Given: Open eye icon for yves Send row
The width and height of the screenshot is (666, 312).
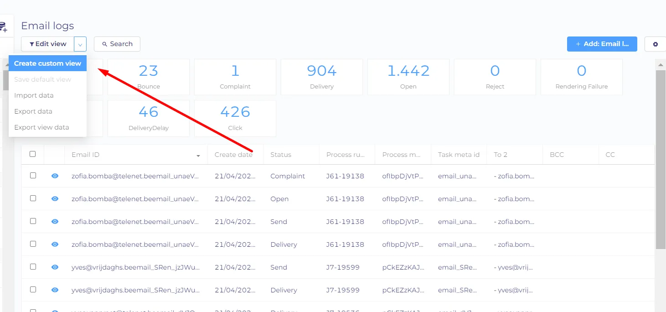Looking at the screenshot, I should [x=55, y=267].
